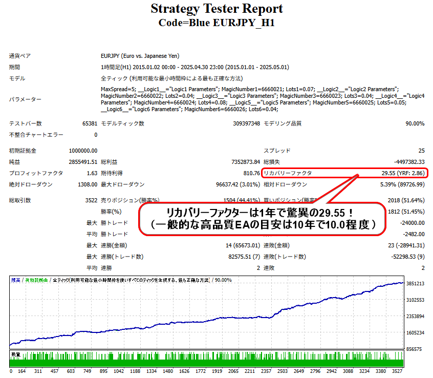433x378 pixels.
Task: Click the initial deposit value 1000000.00
Action: tap(83, 151)
